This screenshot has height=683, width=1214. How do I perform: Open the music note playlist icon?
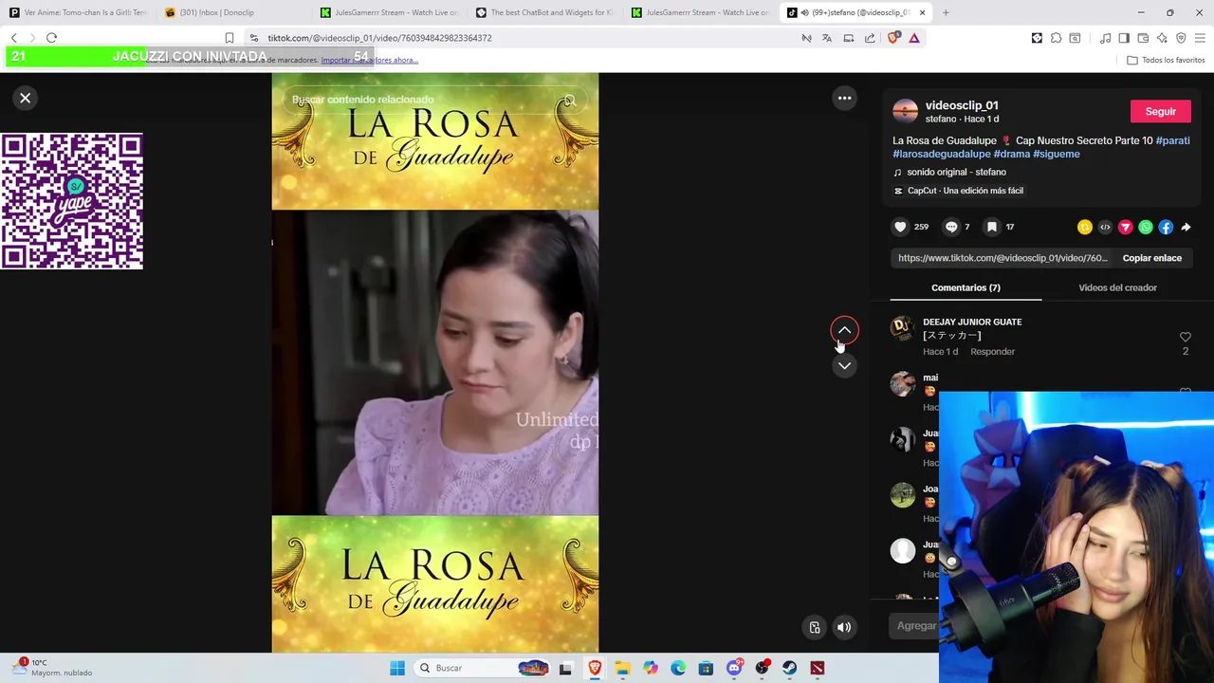pos(1105,38)
